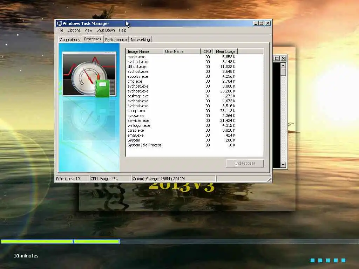
Task: Sort by Image Name column header
Action: coord(144,51)
